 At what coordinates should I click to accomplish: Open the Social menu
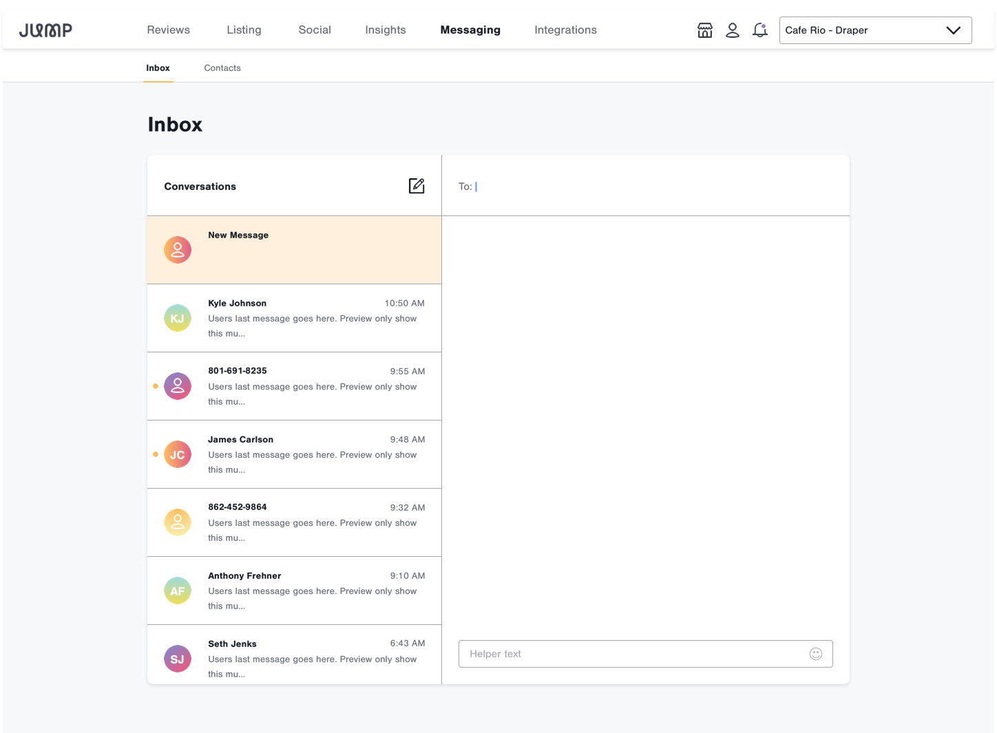pyautogui.click(x=315, y=30)
